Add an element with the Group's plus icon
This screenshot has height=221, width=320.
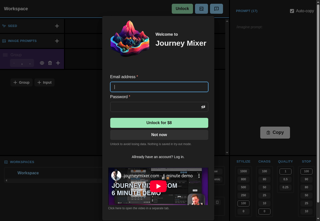(x=58, y=63)
